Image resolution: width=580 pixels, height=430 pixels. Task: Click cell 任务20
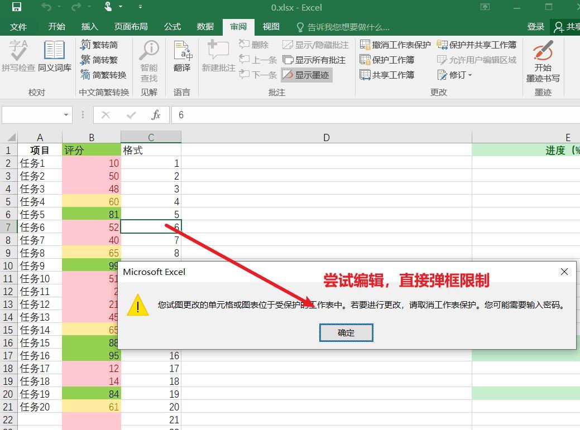coord(40,407)
